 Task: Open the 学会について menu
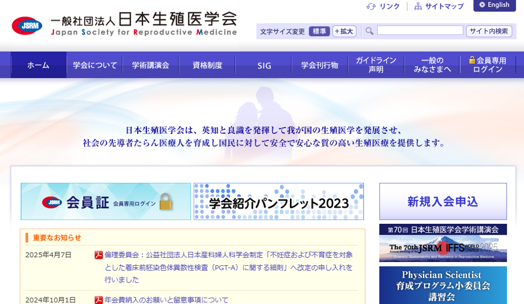[x=95, y=65]
